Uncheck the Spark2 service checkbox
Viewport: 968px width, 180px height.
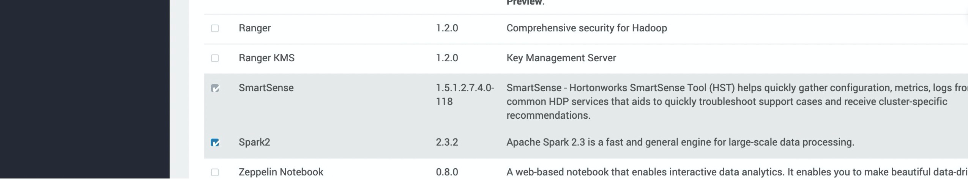click(x=215, y=143)
